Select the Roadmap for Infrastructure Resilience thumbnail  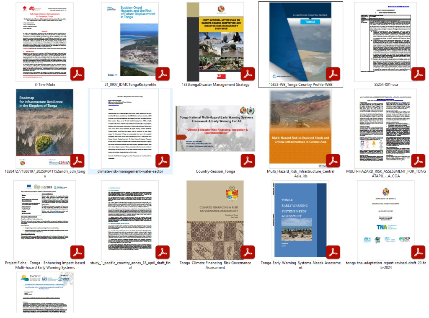pyautogui.click(x=44, y=127)
